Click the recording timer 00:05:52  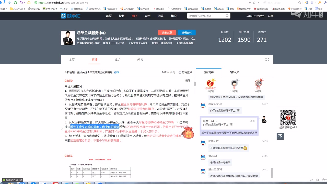click(10, 180)
